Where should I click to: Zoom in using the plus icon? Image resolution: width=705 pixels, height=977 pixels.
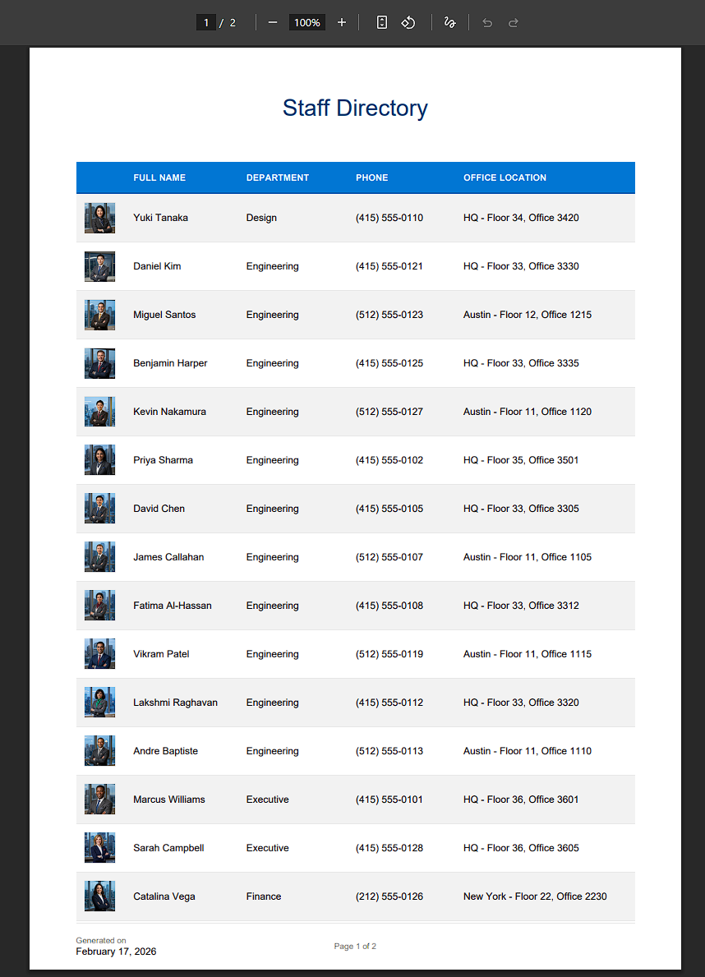(342, 22)
